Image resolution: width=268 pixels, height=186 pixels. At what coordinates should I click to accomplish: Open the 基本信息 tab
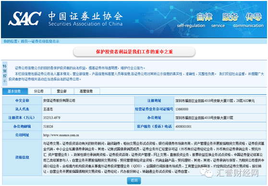coord(15,91)
